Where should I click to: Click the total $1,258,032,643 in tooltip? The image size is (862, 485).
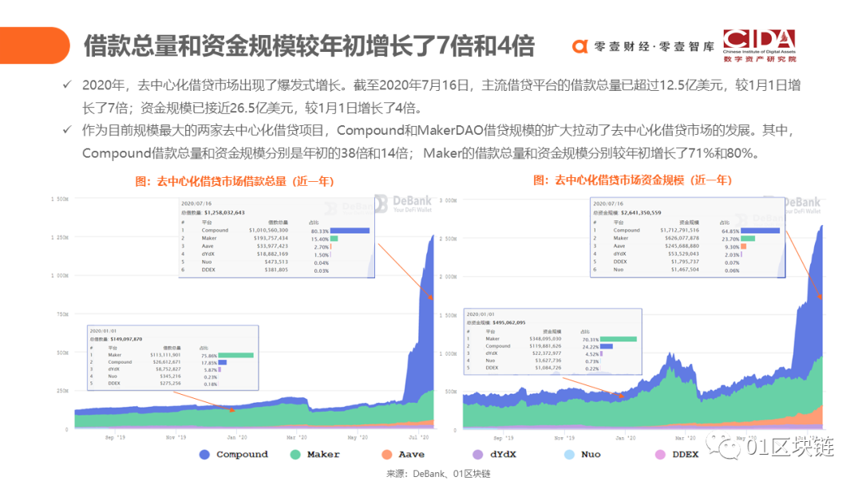pyautogui.click(x=224, y=212)
